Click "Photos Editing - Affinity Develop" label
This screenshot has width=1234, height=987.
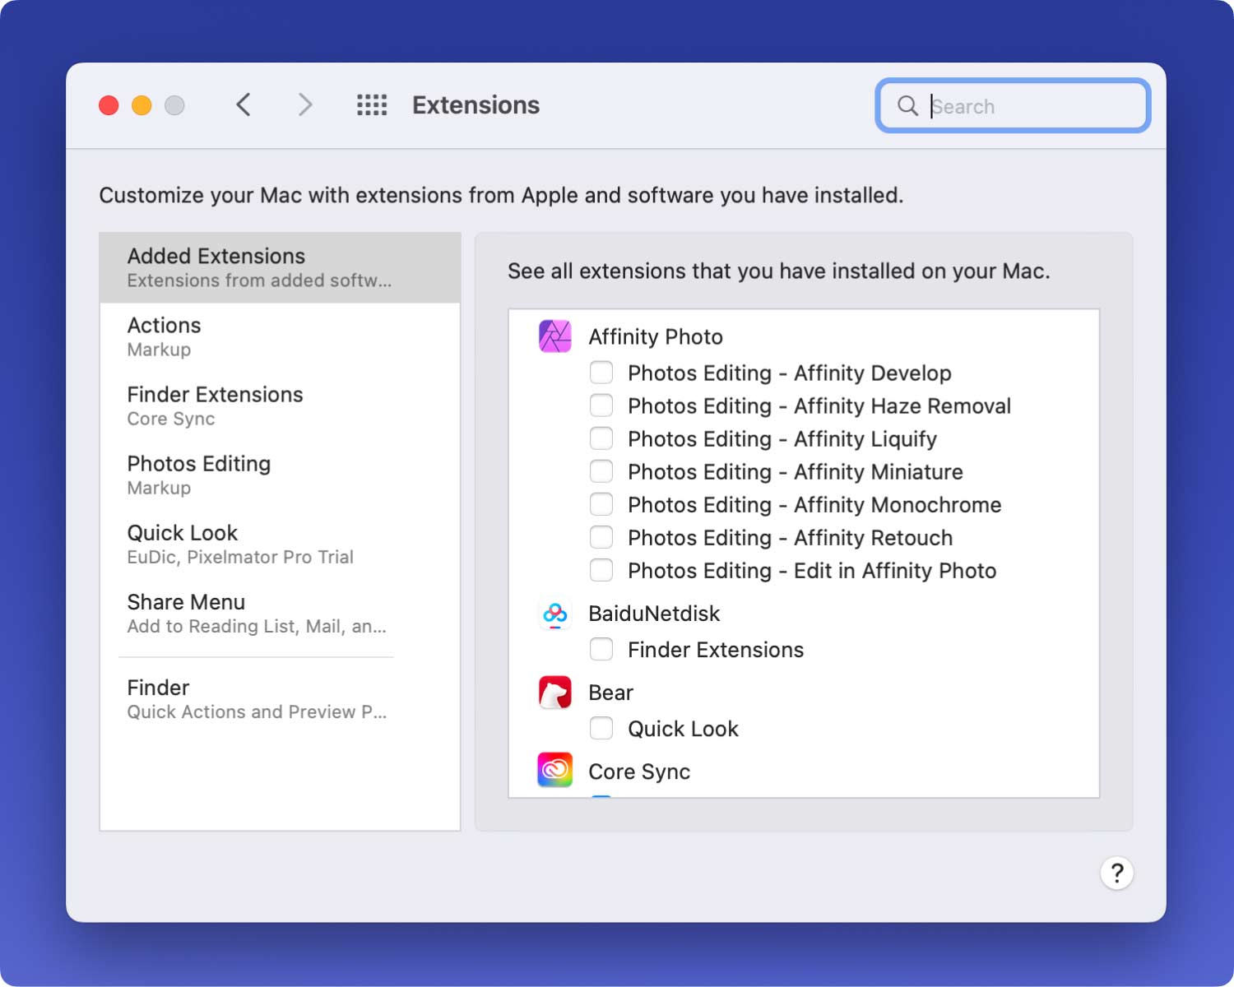(790, 373)
